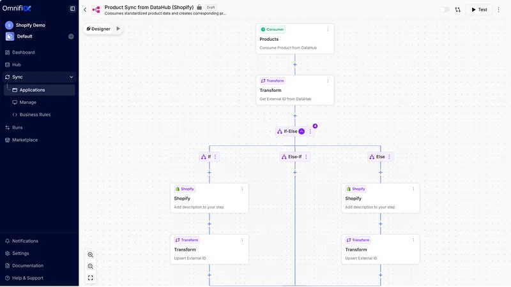Image resolution: width=511 pixels, height=287 pixels.
Task: Toggle the workflow enable switch
Action: 445,10
